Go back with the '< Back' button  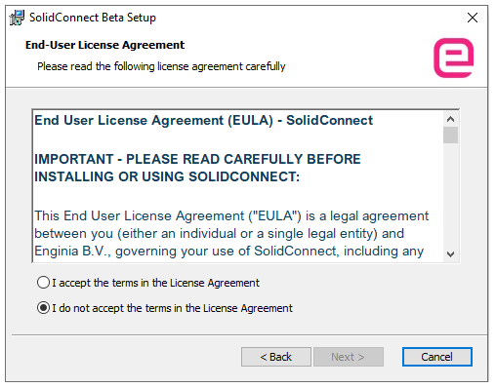pyautogui.click(x=276, y=357)
